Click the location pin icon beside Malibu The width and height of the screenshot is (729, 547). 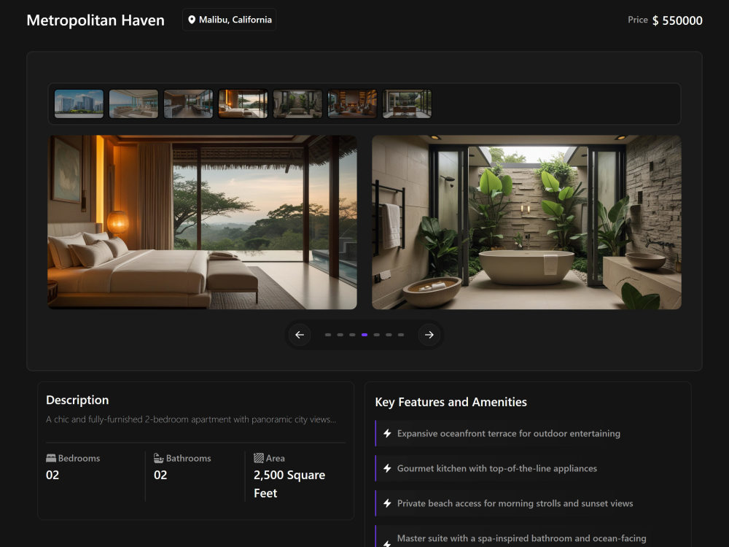[x=192, y=20]
